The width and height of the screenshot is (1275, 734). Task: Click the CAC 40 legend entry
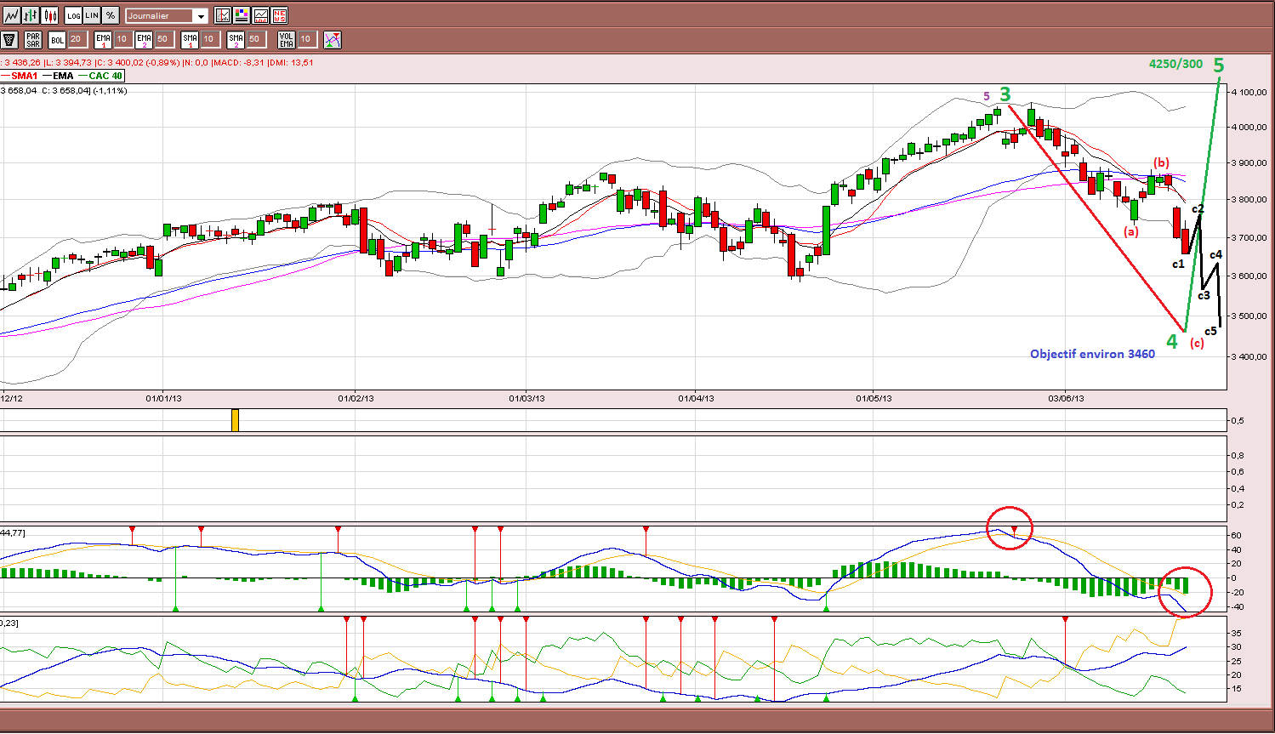coord(100,76)
